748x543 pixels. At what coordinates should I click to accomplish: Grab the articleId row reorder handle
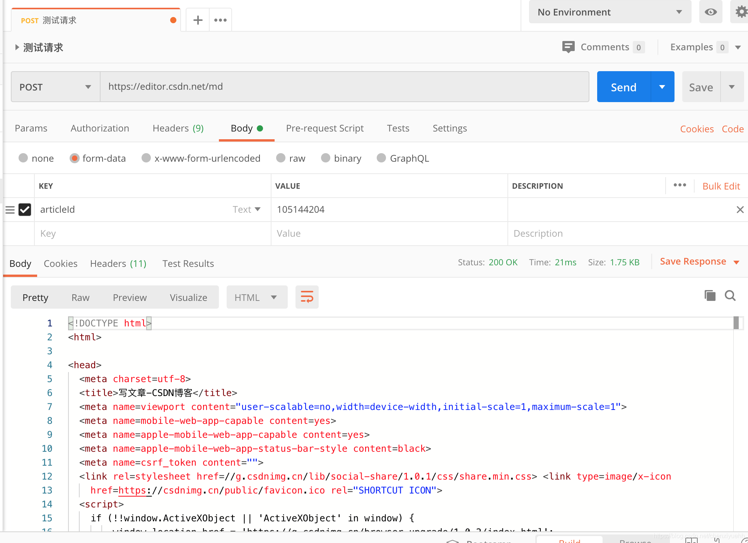point(10,210)
